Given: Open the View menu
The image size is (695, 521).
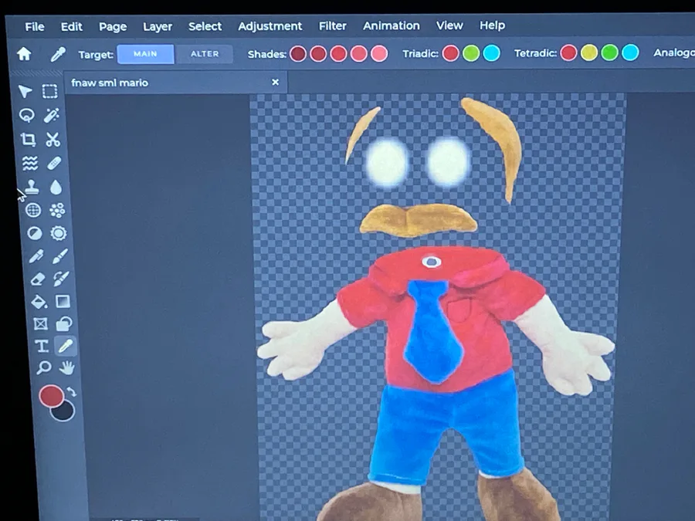Looking at the screenshot, I should [x=449, y=25].
